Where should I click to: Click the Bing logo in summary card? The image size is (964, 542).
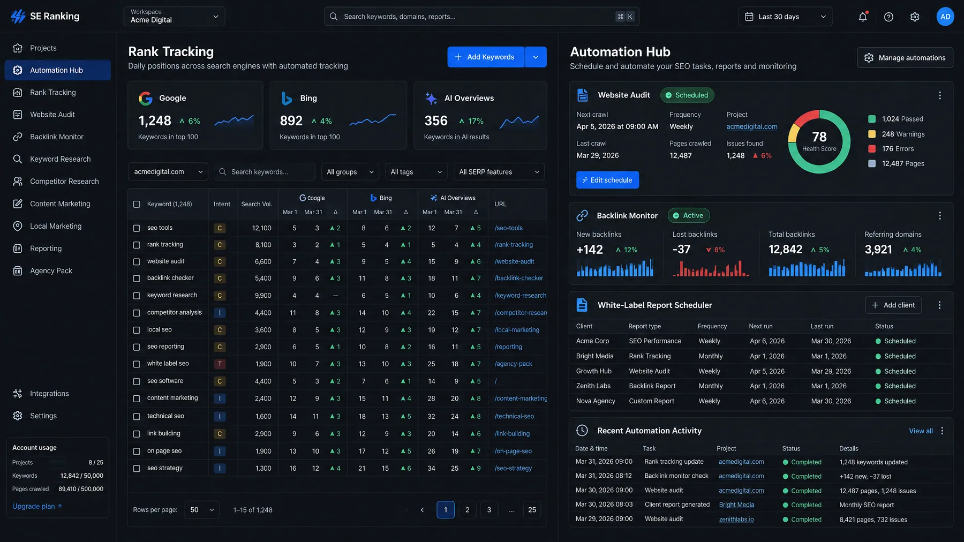coord(287,98)
